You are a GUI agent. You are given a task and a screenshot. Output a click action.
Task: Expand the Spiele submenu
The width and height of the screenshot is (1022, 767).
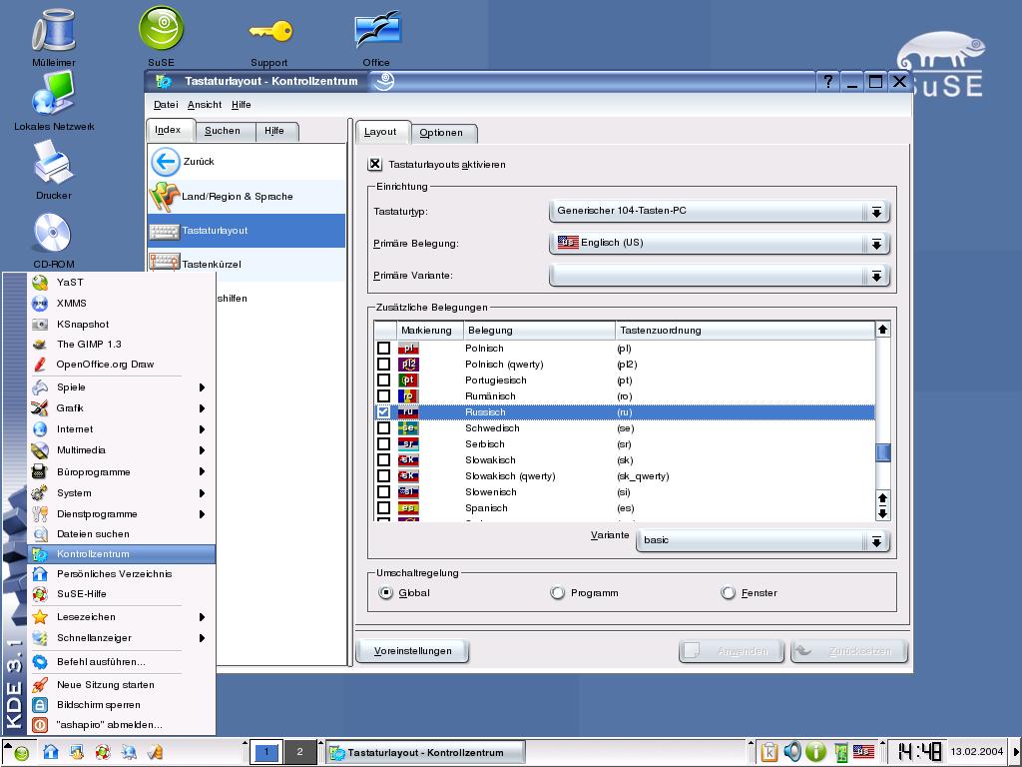tap(121, 387)
